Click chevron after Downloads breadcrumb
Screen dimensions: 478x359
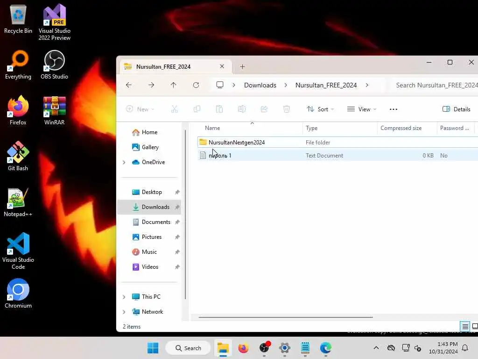(x=286, y=85)
